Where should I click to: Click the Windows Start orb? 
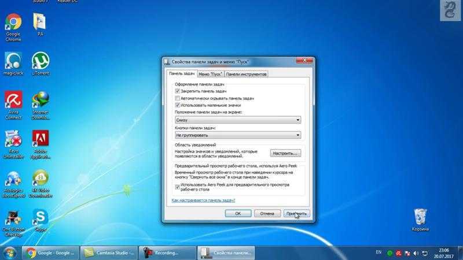click(x=10, y=253)
